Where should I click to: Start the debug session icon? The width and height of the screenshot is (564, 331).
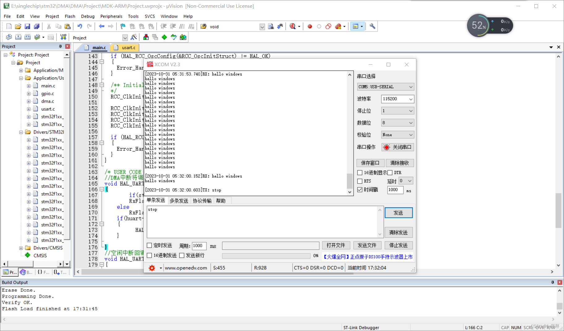point(293,27)
